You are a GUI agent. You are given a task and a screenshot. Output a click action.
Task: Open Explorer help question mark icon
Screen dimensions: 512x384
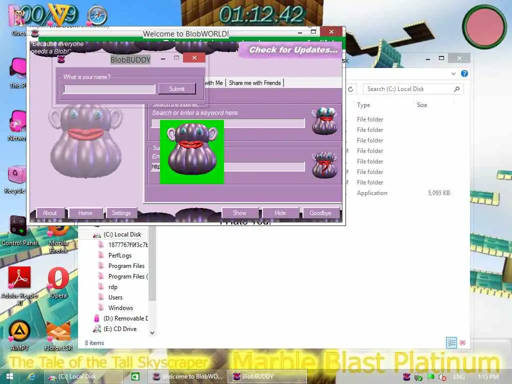(x=464, y=73)
